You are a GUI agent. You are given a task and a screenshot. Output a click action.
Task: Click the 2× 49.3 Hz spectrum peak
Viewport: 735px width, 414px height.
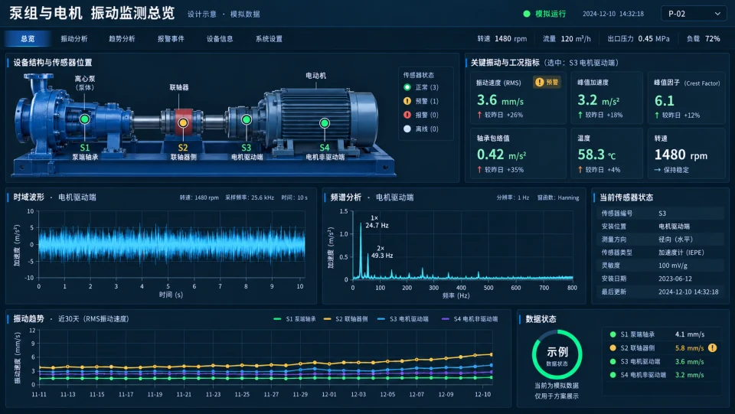coord(368,254)
